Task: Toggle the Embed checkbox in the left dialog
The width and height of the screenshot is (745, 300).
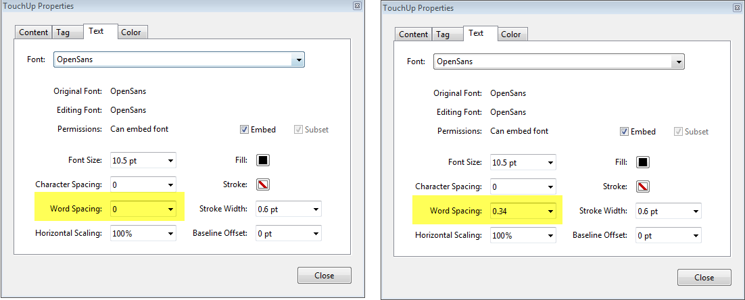Action: coord(244,130)
